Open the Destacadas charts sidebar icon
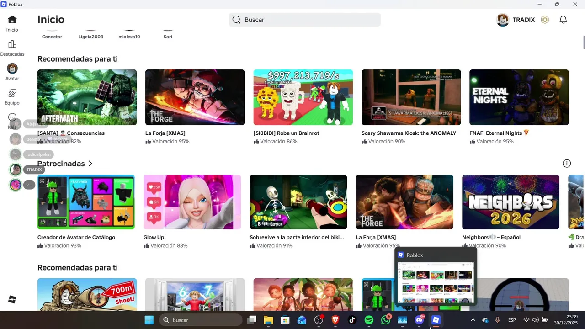 12,44
